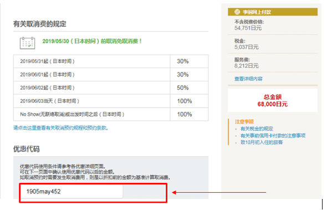The image size is (327, 210).
Task: Click the 有关取消费的规定 heading
Action: coord(39,24)
